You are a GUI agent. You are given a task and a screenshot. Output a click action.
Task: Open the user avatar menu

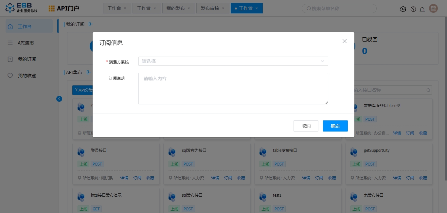coord(434,9)
